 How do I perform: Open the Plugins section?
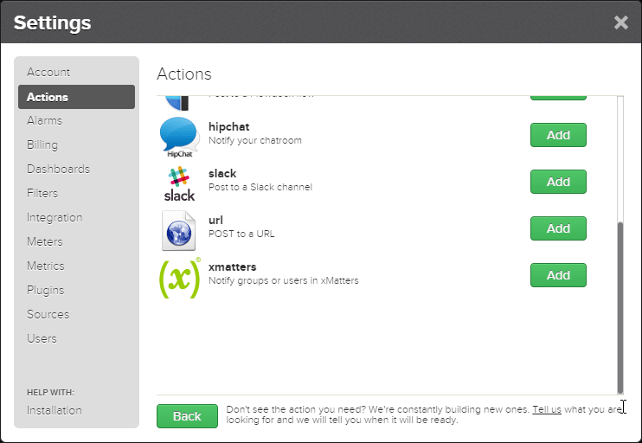pyautogui.click(x=46, y=290)
